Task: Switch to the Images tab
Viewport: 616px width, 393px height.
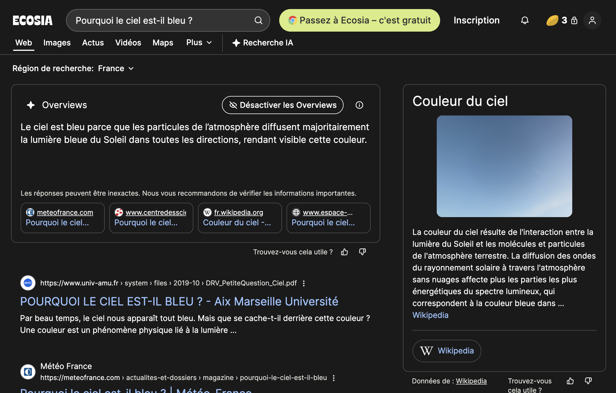Action: (57, 43)
